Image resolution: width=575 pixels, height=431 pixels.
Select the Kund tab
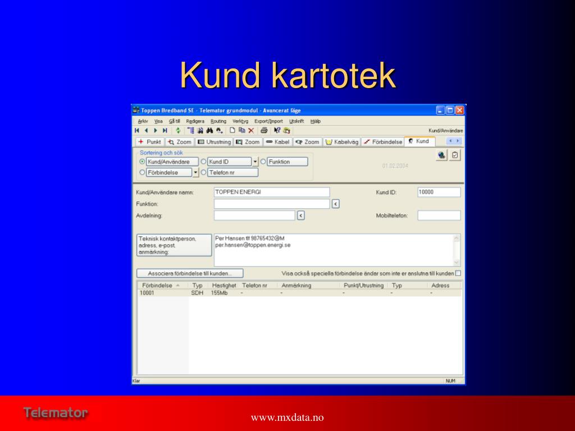[x=419, y=141]
